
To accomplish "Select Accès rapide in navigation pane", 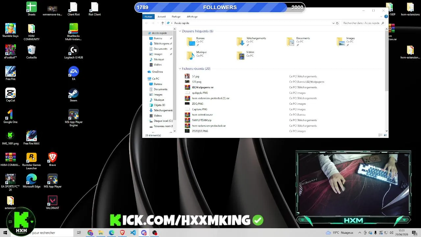I will tap(157, 33).
